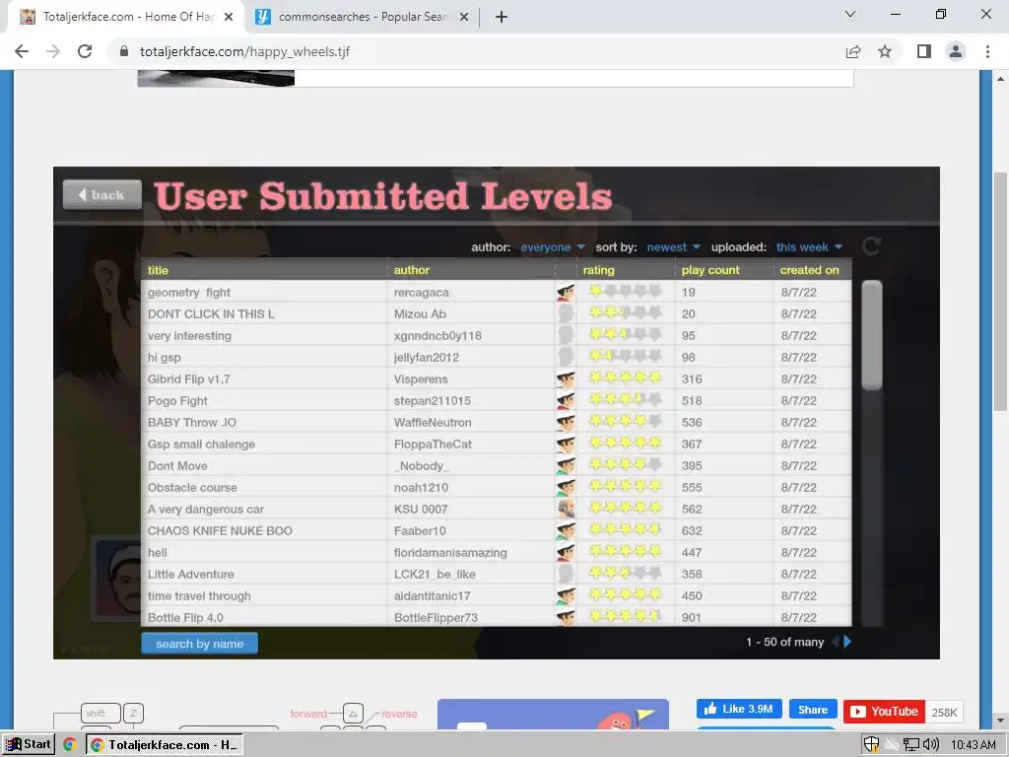Open the Chrome profile icon
Viewport: 1009px width, 757px height.
tap(956, 51)
